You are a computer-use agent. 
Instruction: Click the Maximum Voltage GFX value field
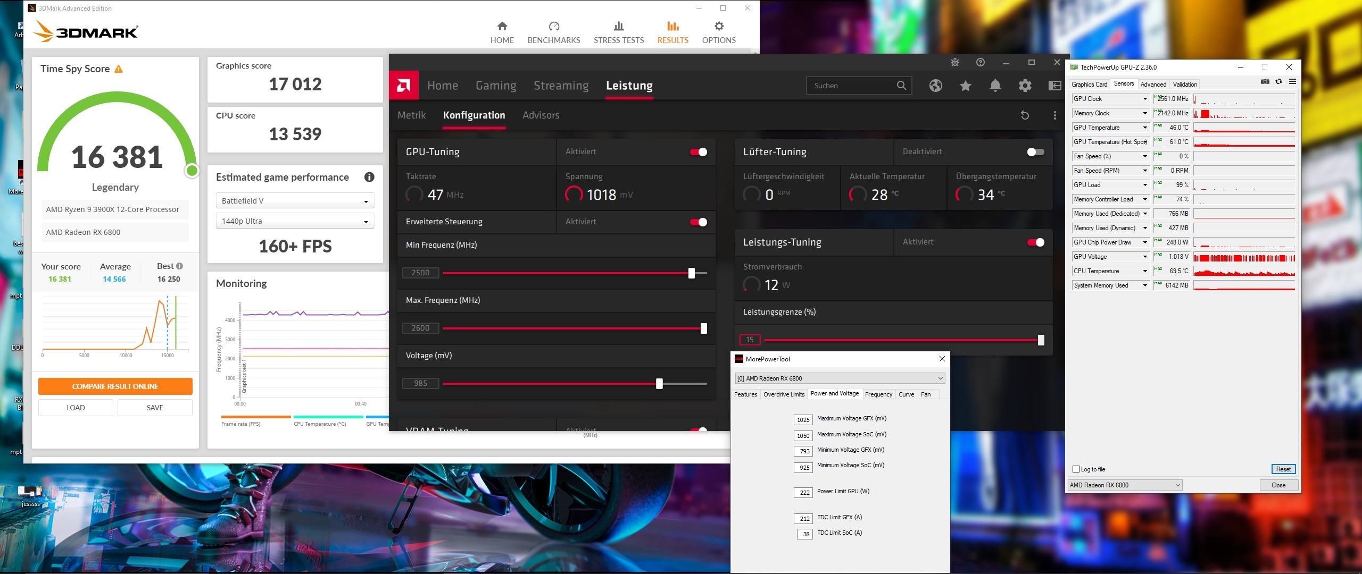[803, 420]
